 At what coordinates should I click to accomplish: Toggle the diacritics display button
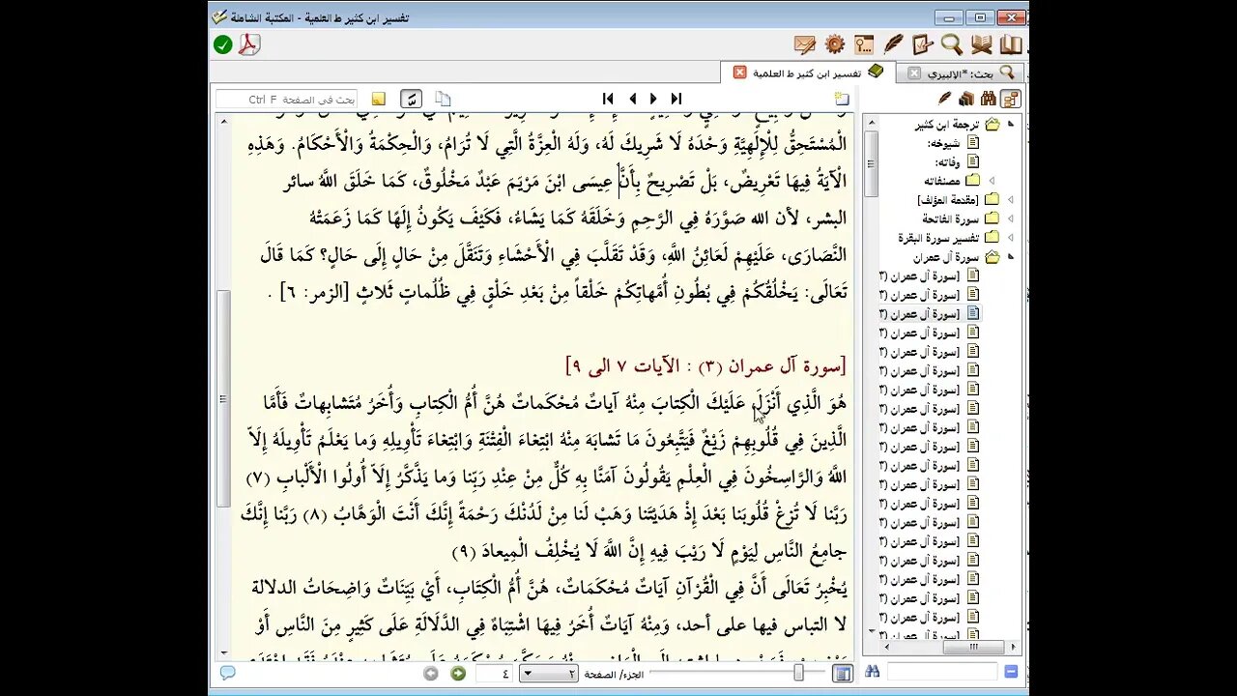click(x=411, y=99)
